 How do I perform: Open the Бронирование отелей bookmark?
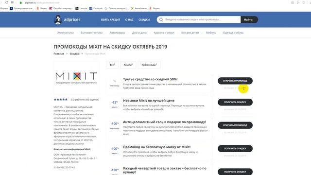[22, 8]
